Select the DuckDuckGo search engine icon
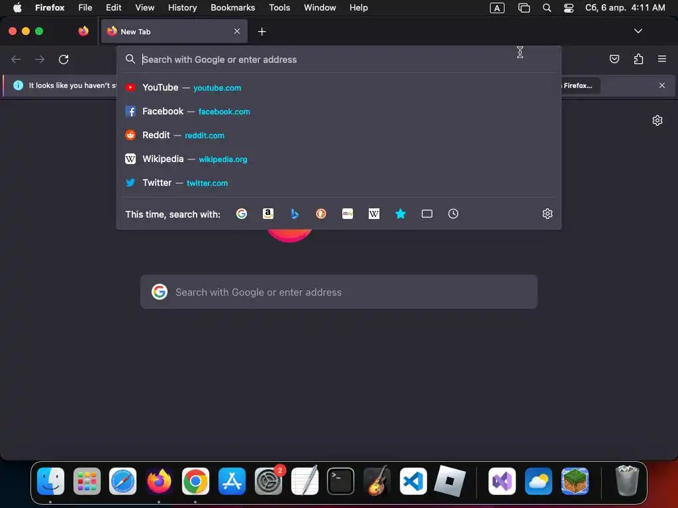 tap(321, 214)
